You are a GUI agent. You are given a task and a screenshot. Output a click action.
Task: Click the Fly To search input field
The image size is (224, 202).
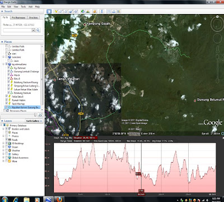17,30
